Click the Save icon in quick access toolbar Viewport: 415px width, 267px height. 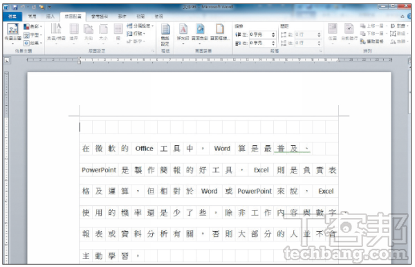(x=15, y=7)
